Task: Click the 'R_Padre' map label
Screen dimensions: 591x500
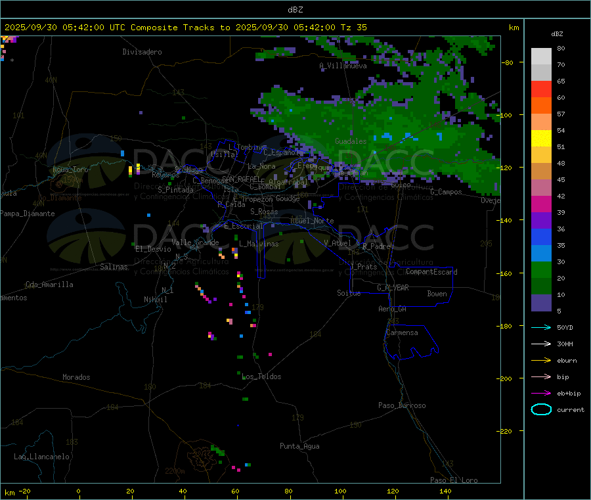Action: pos(376,246)
